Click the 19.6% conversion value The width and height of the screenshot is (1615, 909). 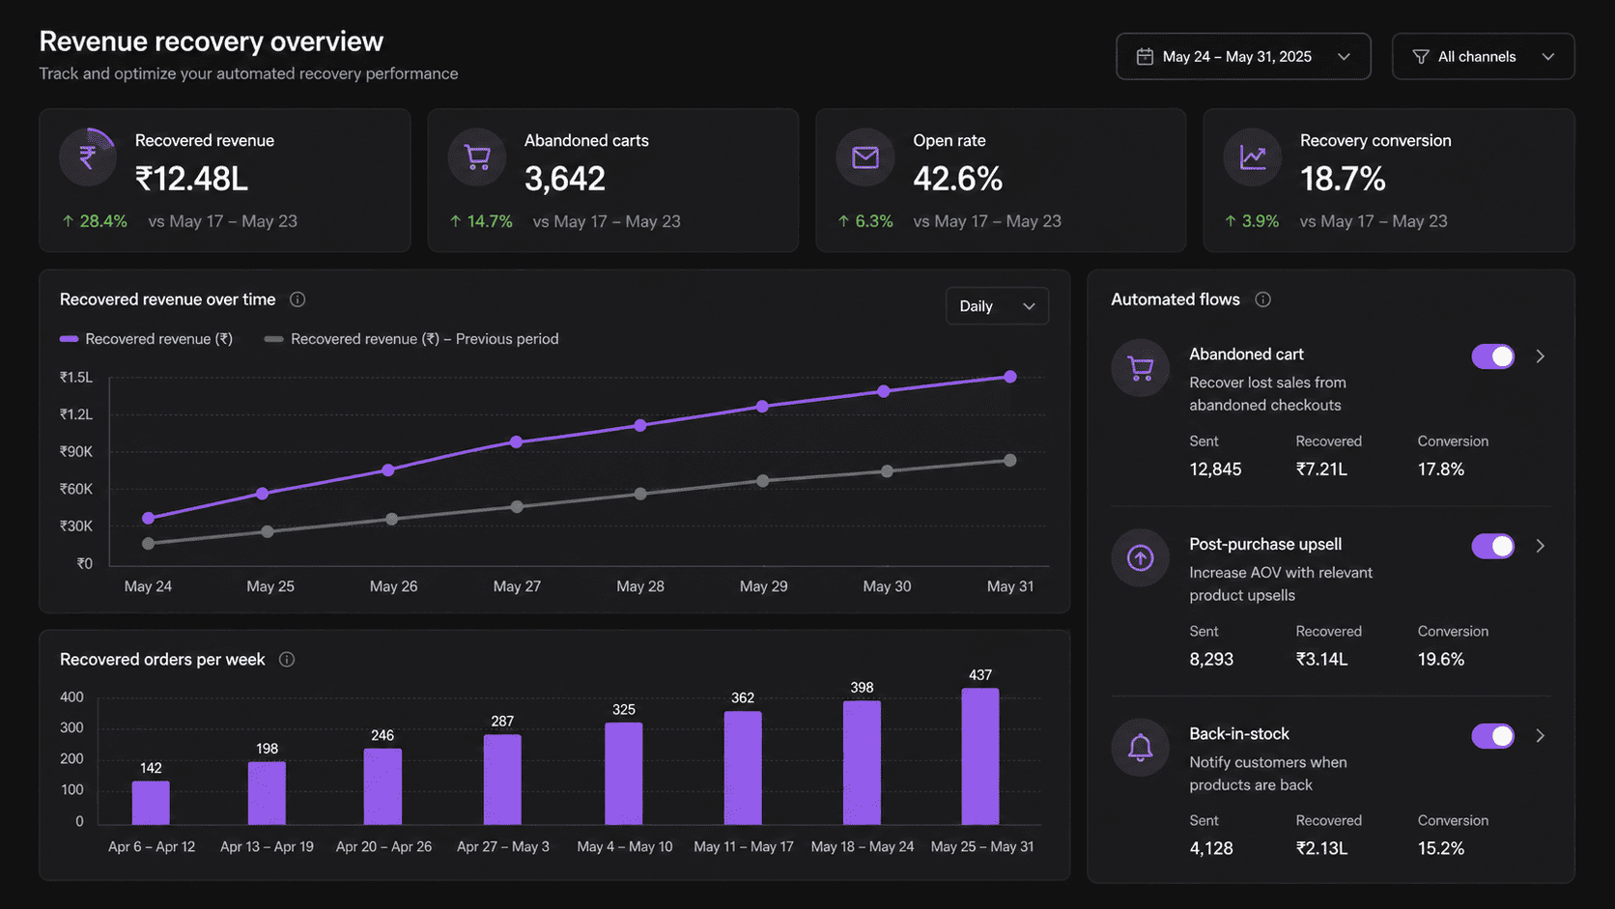[1441, 660]
